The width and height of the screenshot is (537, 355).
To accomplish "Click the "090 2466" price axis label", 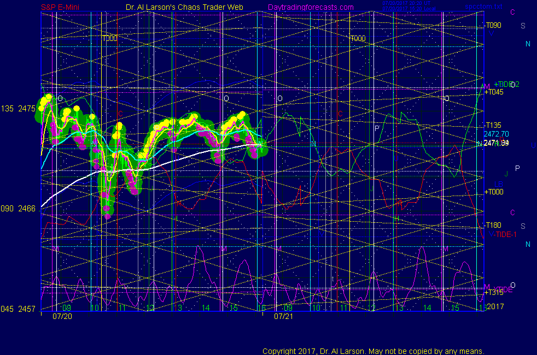I will pyautogui.click(x=18, y=209).
